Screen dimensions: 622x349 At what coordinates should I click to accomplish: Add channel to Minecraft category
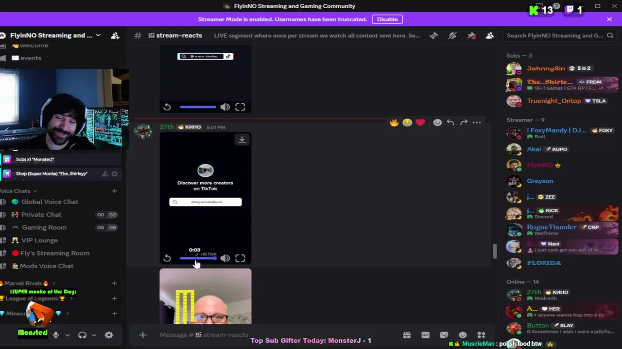114,313
